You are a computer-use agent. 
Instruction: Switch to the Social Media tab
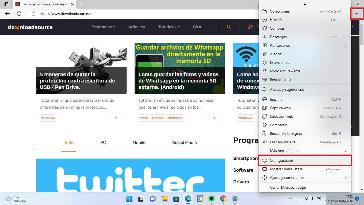184,143
